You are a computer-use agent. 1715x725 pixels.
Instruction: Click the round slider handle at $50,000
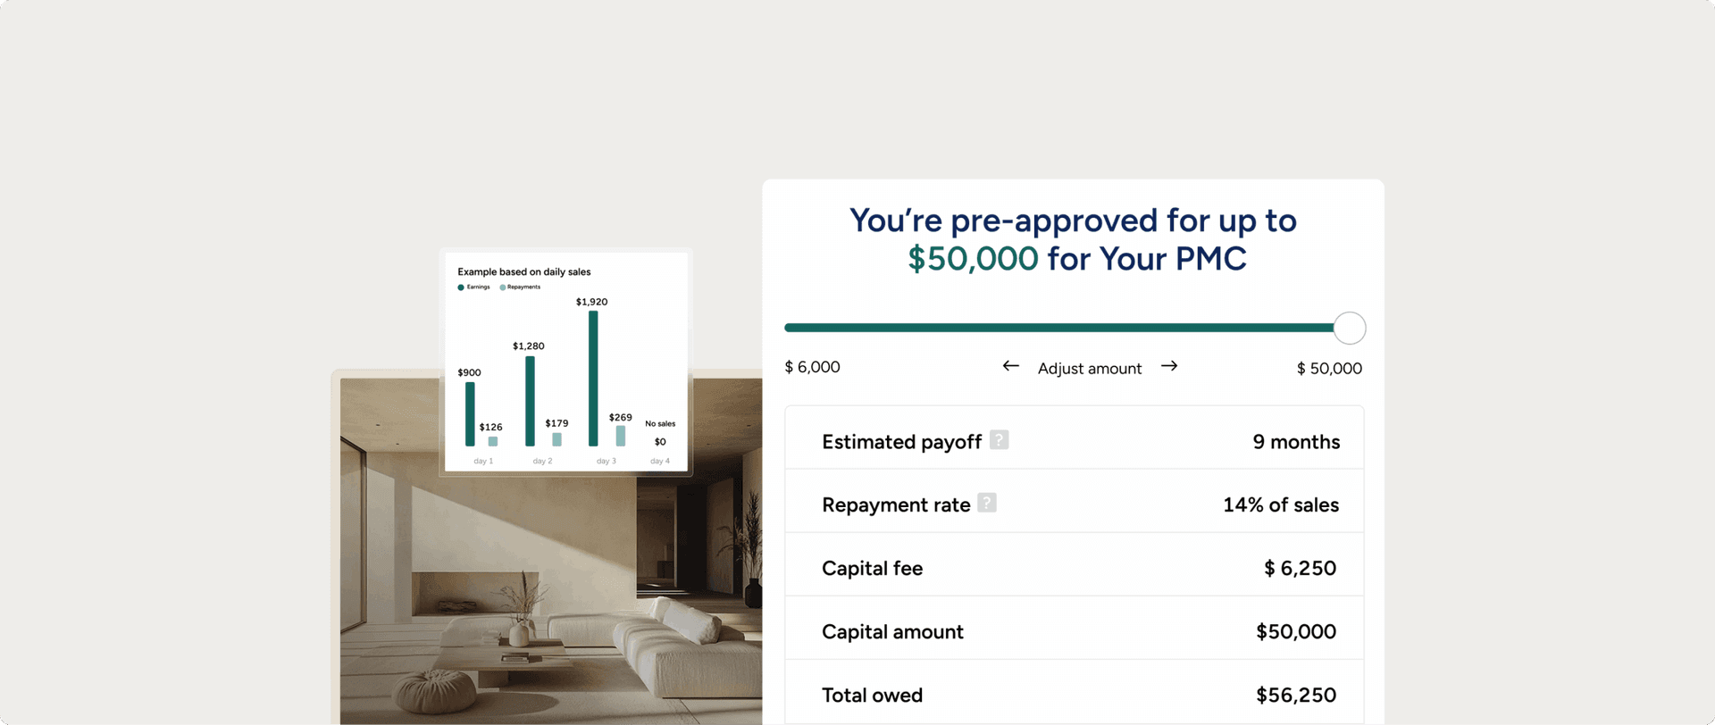click(1349, 328)
